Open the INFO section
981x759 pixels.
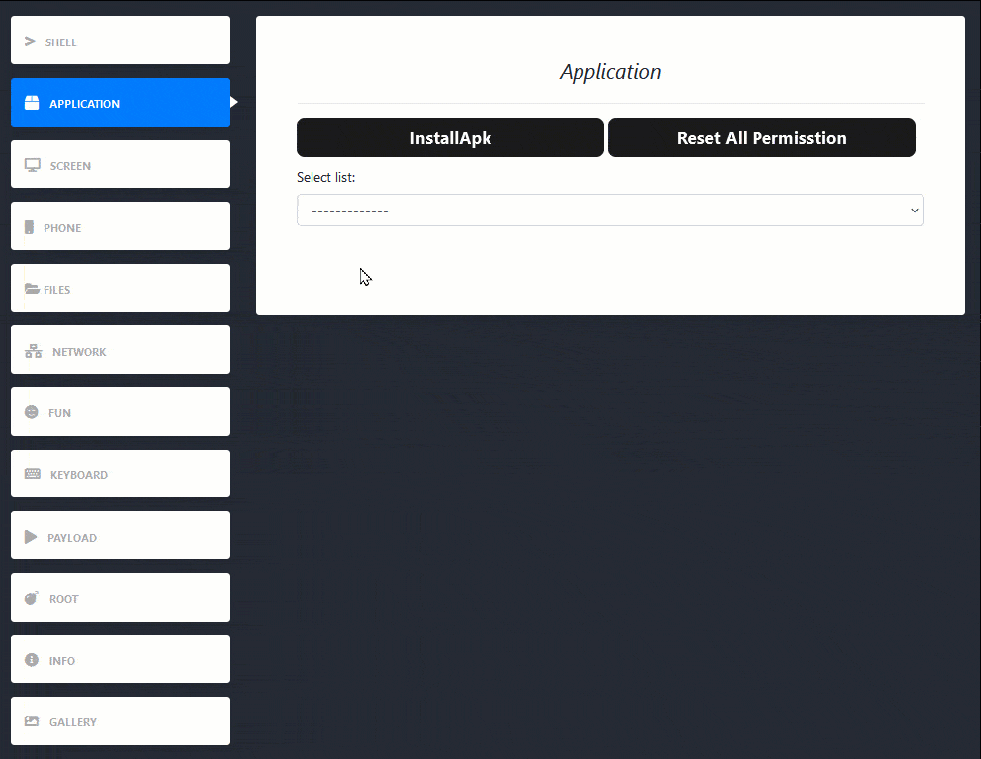(121, 659)
